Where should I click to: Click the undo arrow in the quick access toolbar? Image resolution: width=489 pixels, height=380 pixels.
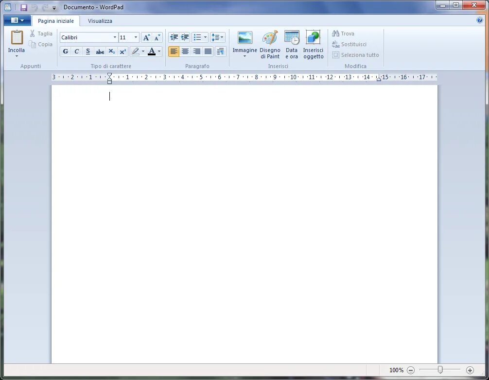[x=35, y=7]
